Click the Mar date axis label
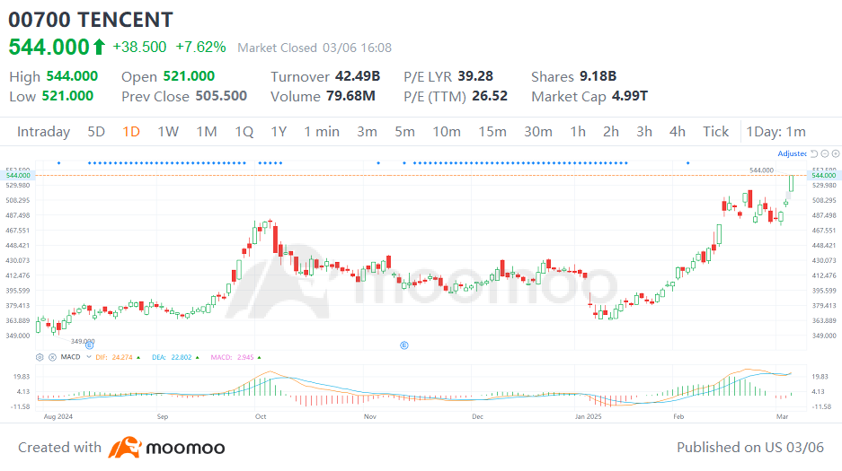 click(x=783, y=417)
